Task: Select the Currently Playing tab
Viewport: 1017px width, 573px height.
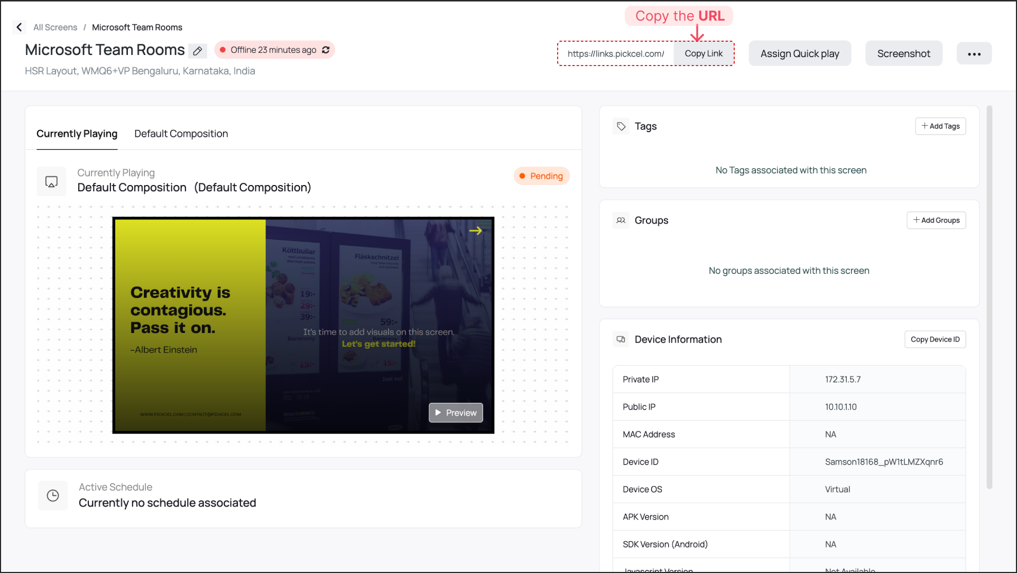Action: pos(77,134)
